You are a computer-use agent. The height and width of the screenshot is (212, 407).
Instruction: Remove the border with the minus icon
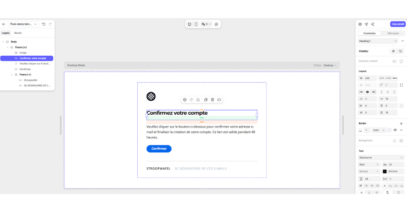tap(401, 130)
